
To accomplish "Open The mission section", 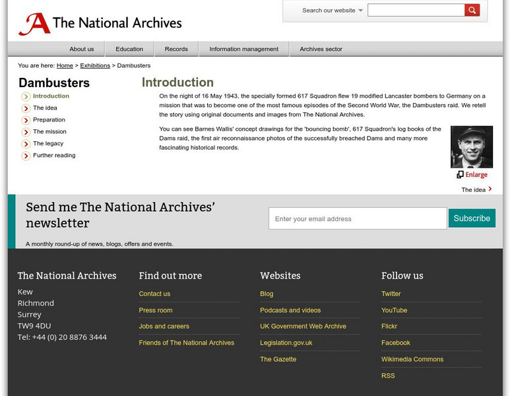I will point(49,131).
